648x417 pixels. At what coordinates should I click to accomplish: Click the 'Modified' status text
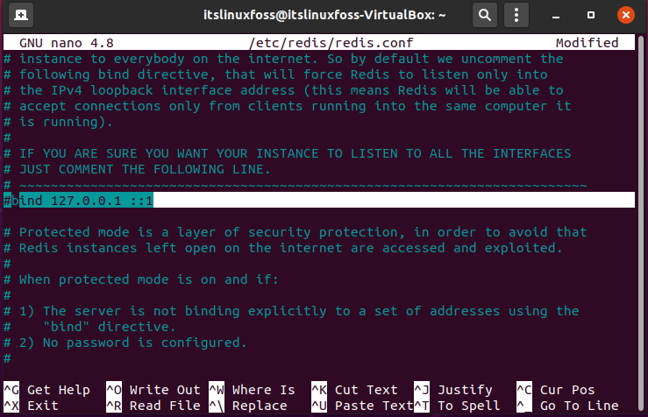pos(587,43)
